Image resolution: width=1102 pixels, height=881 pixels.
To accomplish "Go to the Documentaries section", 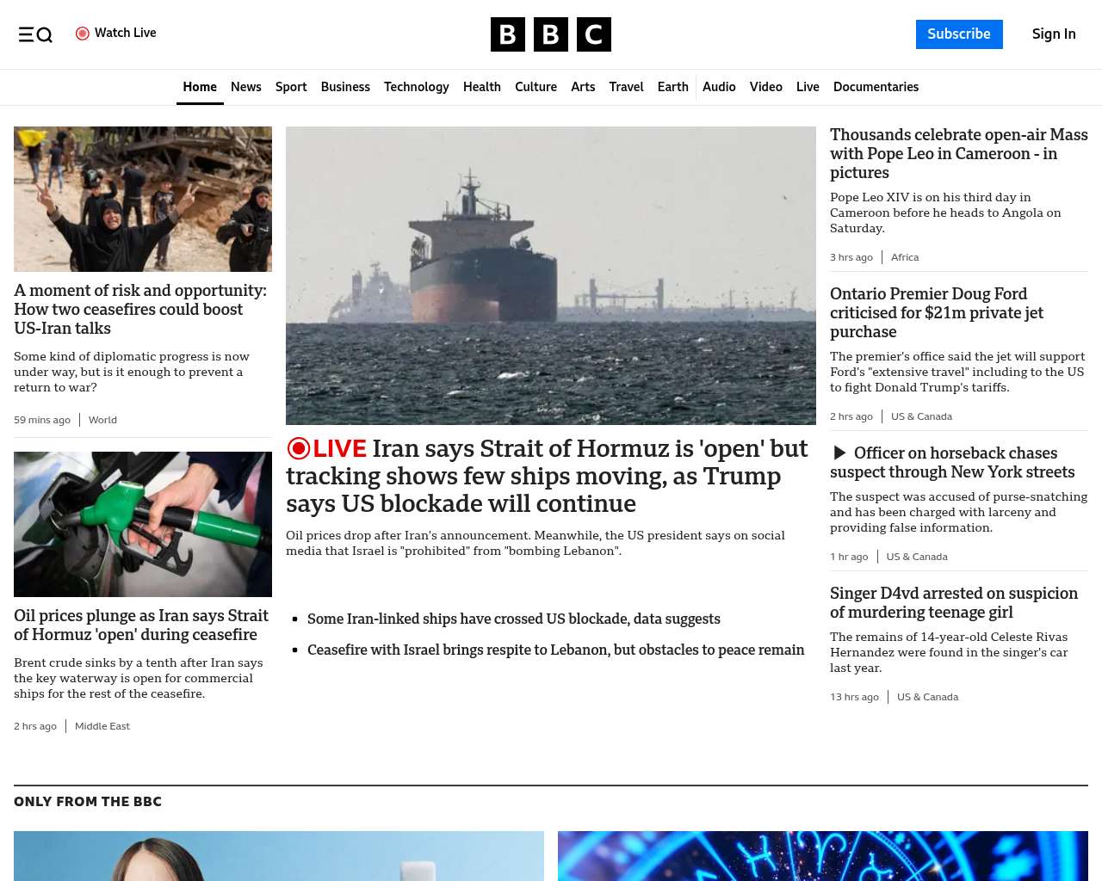I will pyautogui.click(x=876, y=87).
